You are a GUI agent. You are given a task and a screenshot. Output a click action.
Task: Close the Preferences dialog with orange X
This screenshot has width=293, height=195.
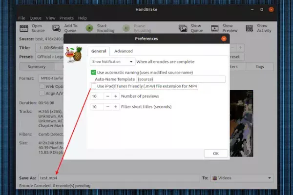click(224, 39)
